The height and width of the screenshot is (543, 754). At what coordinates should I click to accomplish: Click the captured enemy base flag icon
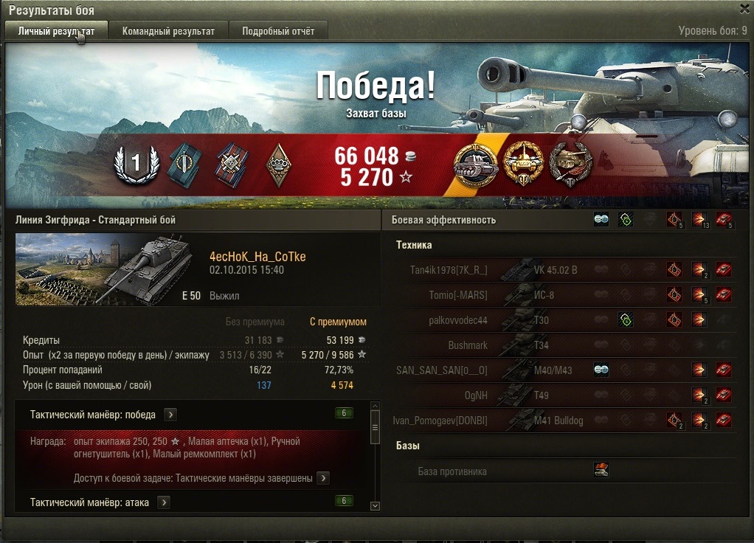601,470
